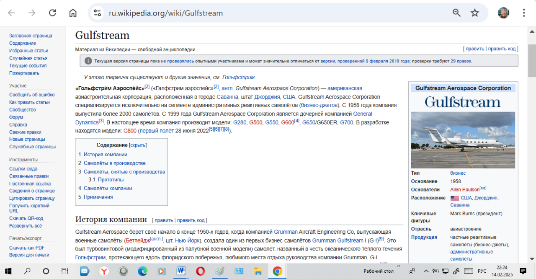Open the Саванна link in the intro
This screenshot has width=536, height=279.
pos(227,97)
